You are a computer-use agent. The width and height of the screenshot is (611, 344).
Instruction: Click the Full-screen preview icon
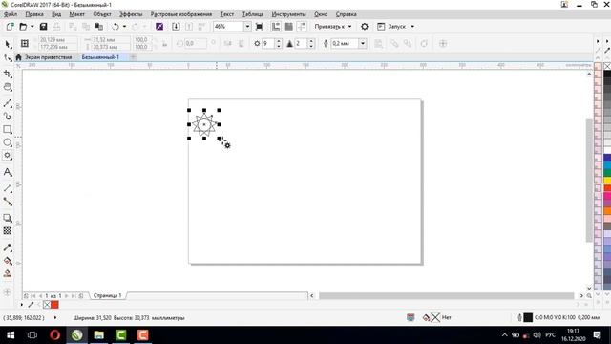[x=259, y=27]
